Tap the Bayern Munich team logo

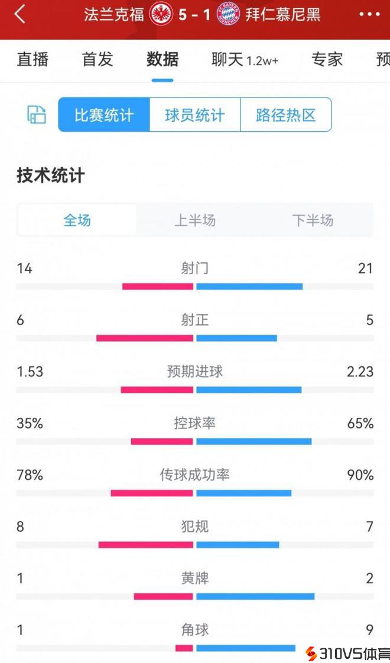click(x=229, y=14)
